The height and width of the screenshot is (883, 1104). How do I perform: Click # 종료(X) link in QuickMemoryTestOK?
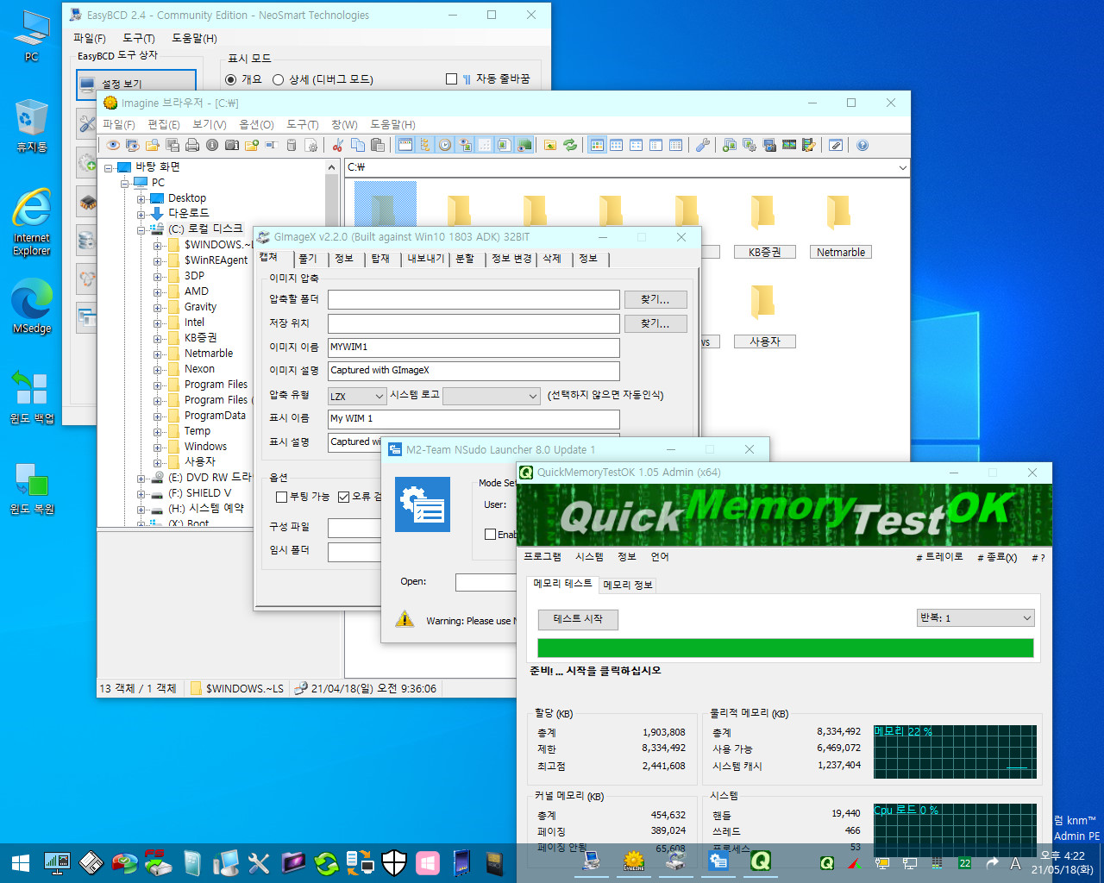coord(997,557)
